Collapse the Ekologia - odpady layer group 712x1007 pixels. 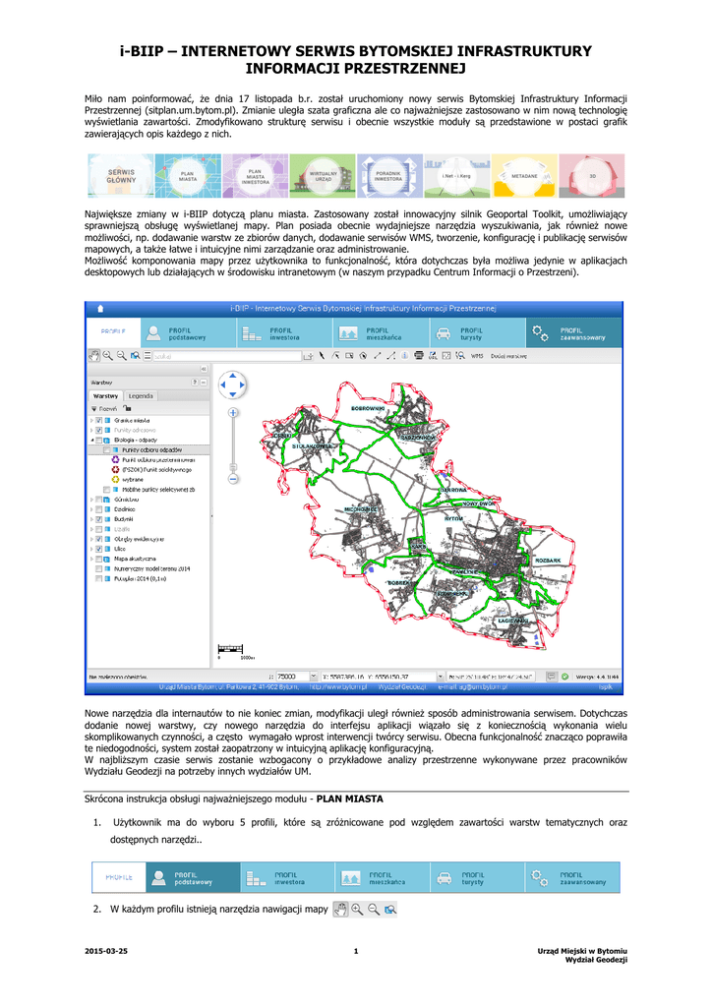point(91,440)
